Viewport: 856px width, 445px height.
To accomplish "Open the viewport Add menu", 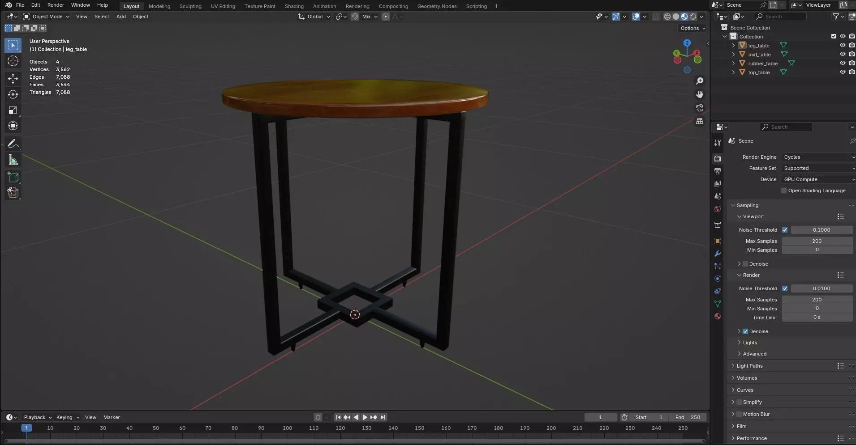I will 121,17.
